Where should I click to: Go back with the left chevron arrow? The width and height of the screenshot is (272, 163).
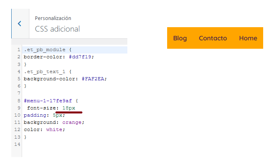20,24
